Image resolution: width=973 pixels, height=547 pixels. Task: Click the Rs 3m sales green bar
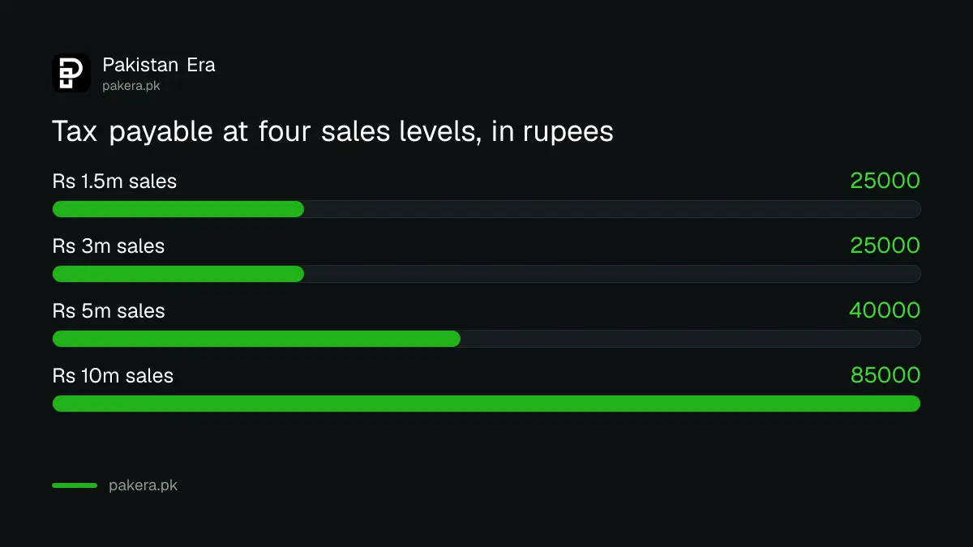(178, 274)
